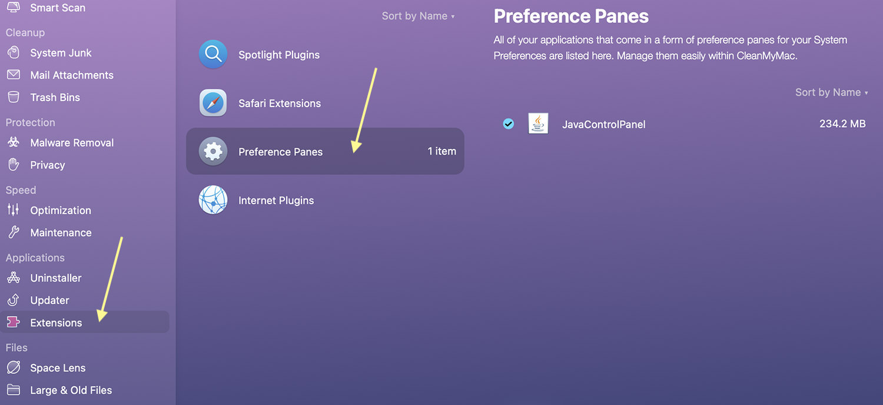Select Internet Plugins category
This screenshot has height=405, width=883.
(x=325, y=200)
